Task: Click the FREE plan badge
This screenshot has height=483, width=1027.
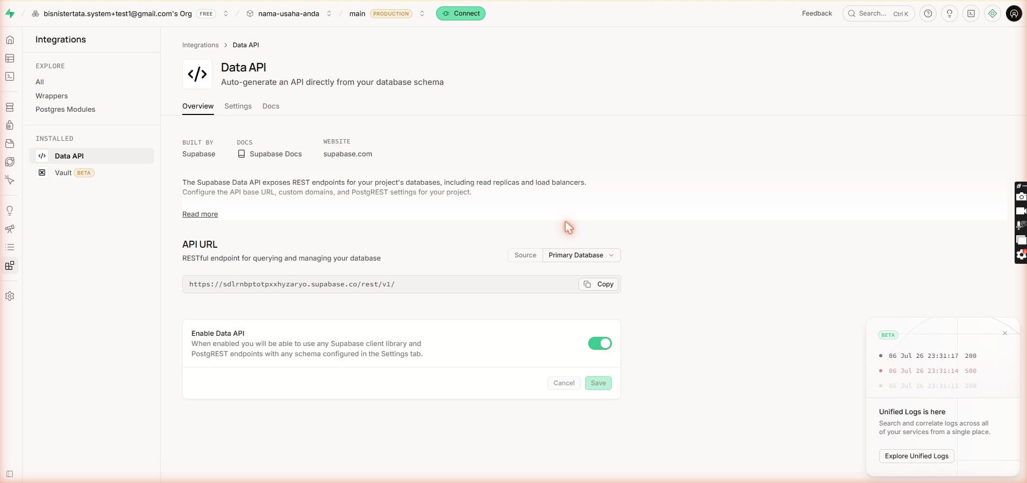Action: 206,13
